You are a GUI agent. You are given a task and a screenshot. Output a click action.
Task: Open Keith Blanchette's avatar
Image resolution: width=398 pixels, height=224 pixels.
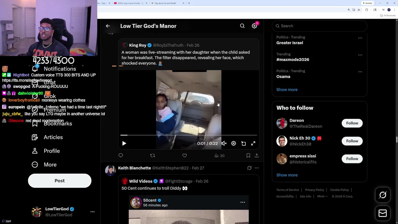(110, 170)
